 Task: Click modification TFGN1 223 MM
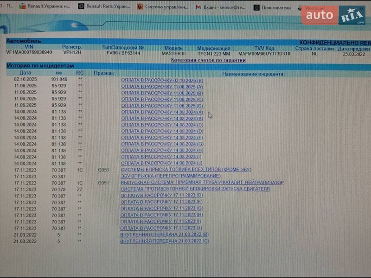(x=214, y=54)
